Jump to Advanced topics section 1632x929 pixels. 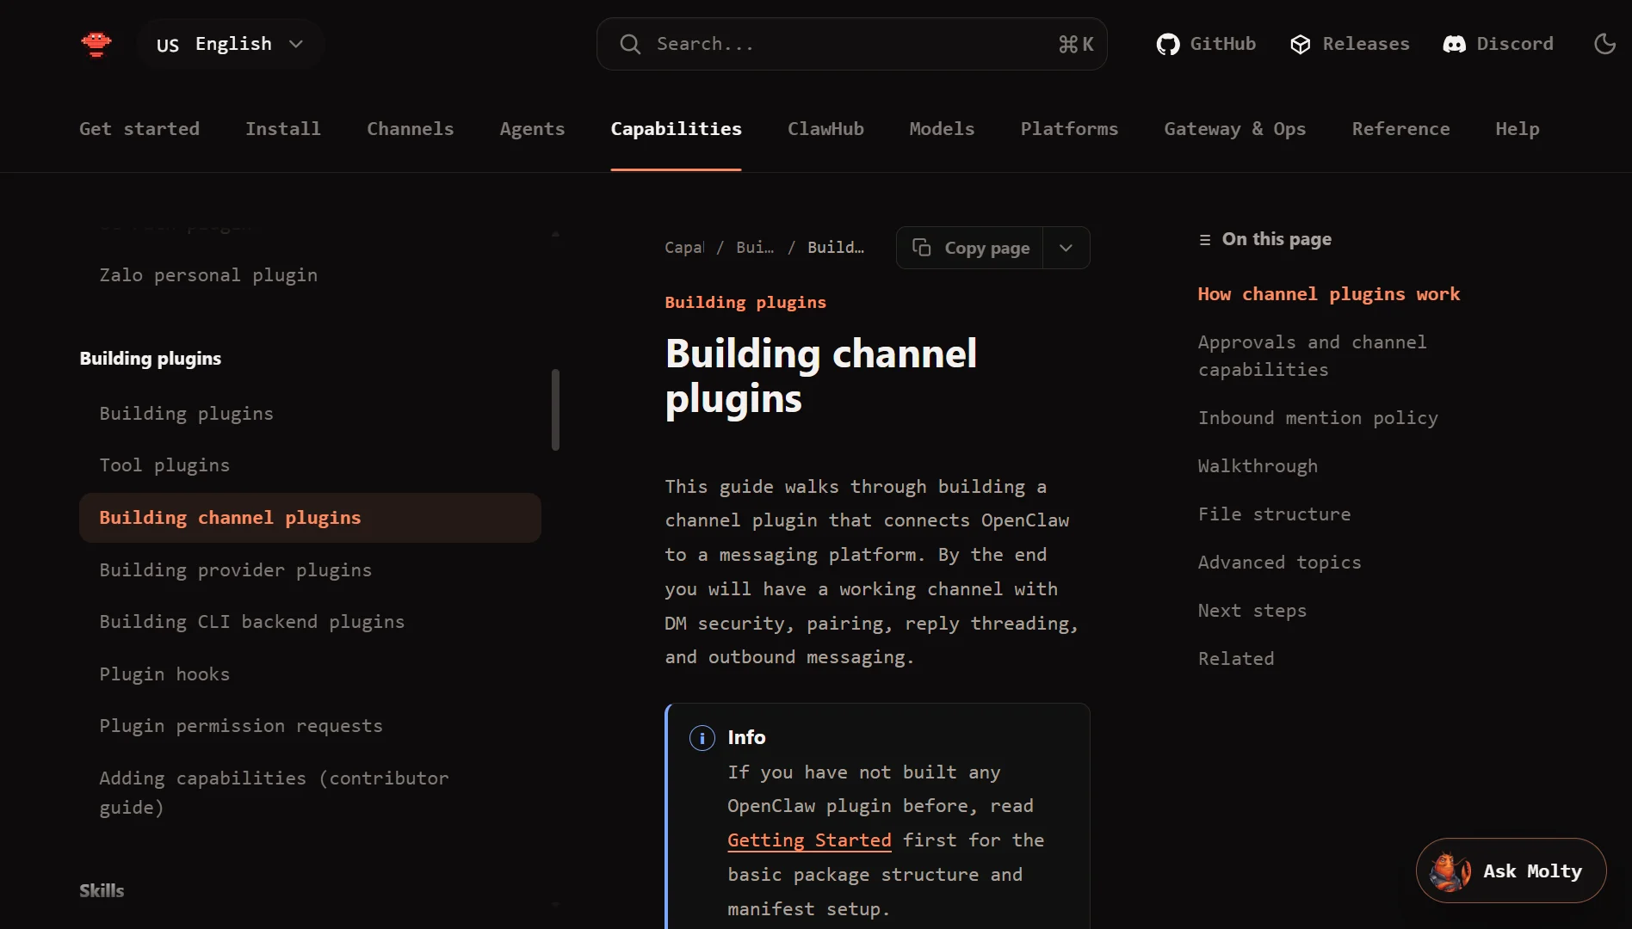[x=1279, y=563]
